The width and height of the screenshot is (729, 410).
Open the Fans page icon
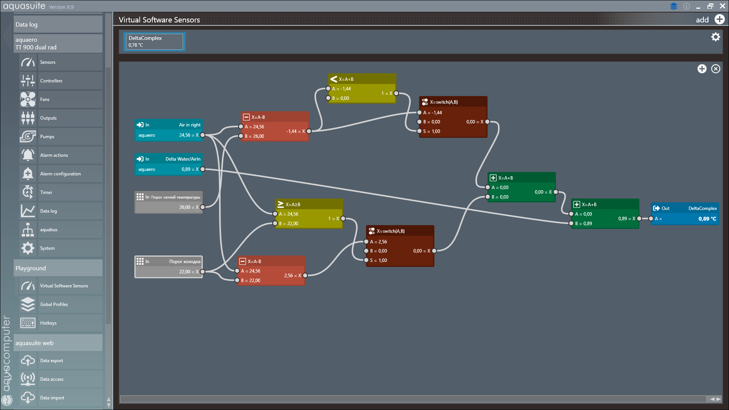(28, 99)
